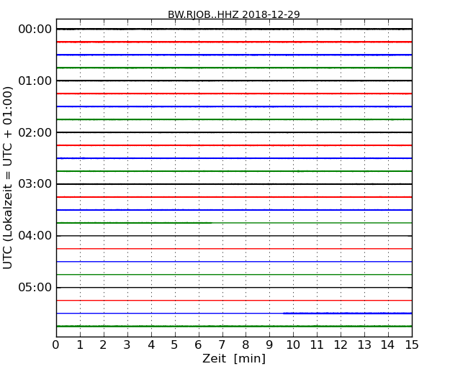Click the x-axis tick label 1
The width and height of the screenshot is (468, 374).
(x=80, y=345)
